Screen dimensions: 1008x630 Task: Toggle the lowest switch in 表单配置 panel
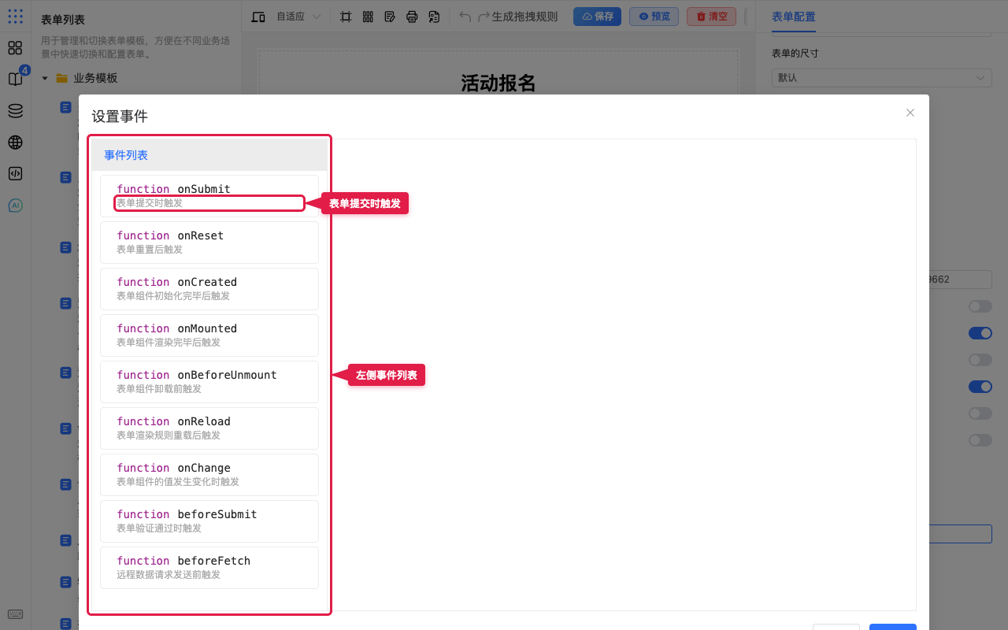click(980, 440)
